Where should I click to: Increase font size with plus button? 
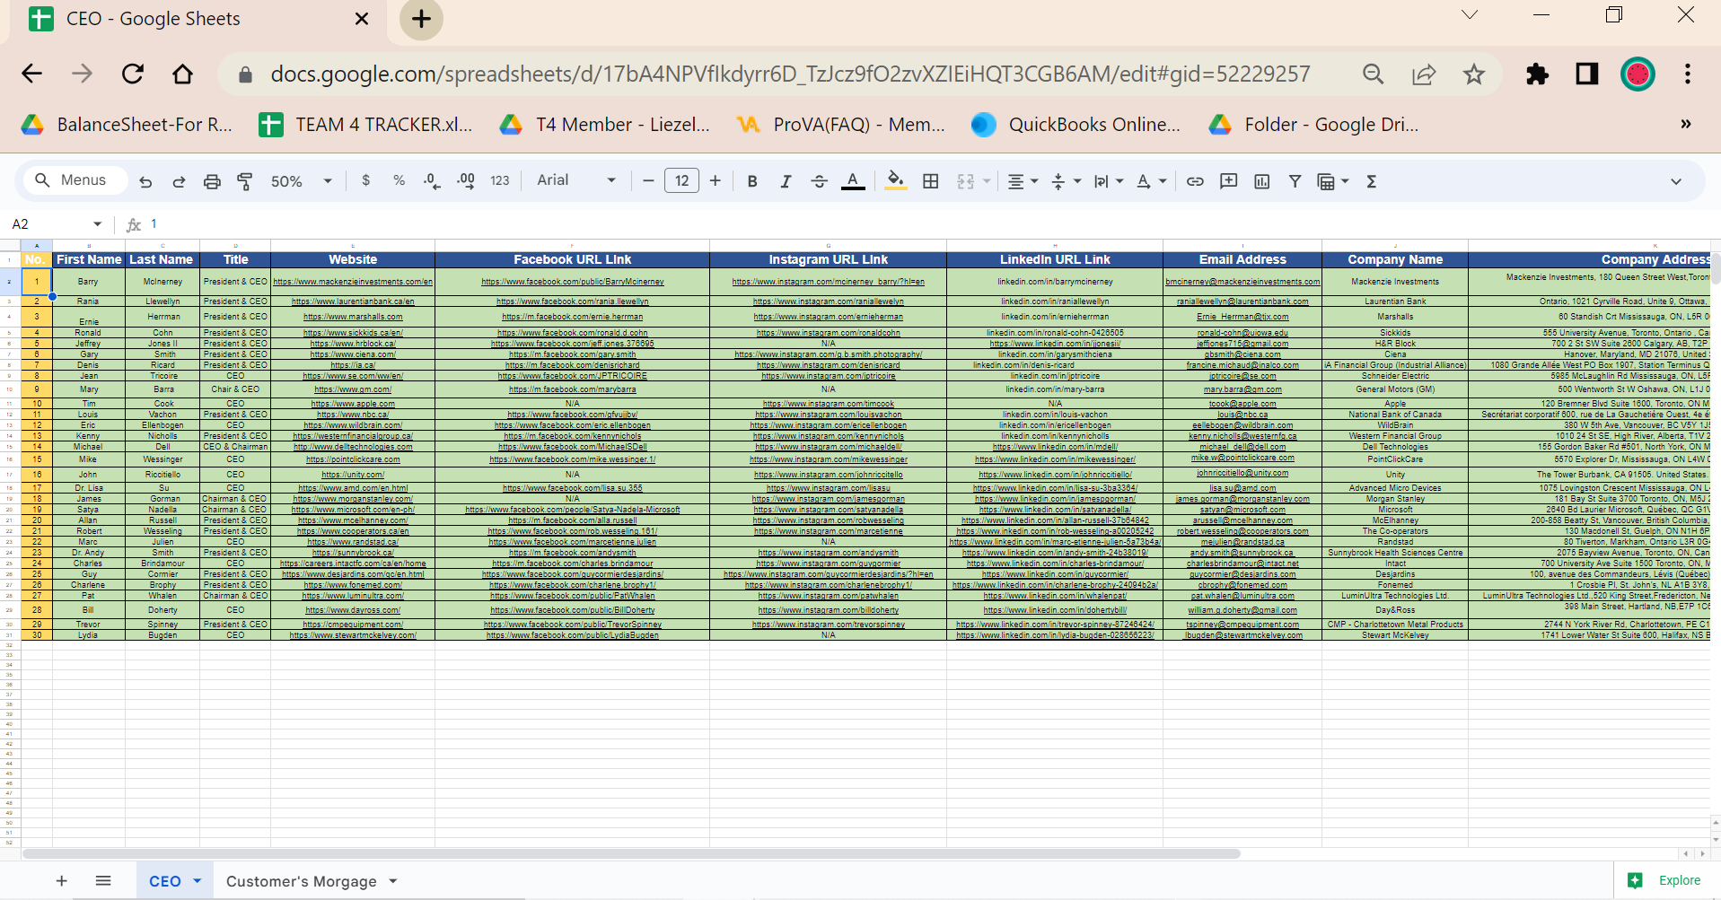point(715,181)
